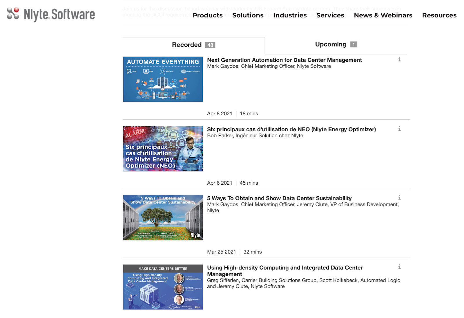Show info for Six principaux cas webinar
The height and width of the screenshot is (318, 464).
pos(399,129)
